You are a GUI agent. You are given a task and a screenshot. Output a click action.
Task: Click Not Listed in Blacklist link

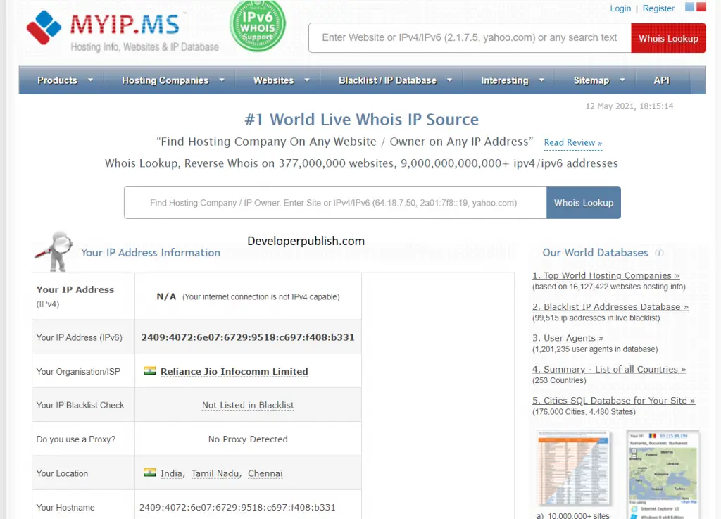pyautogui.click(x=248, y=405)
